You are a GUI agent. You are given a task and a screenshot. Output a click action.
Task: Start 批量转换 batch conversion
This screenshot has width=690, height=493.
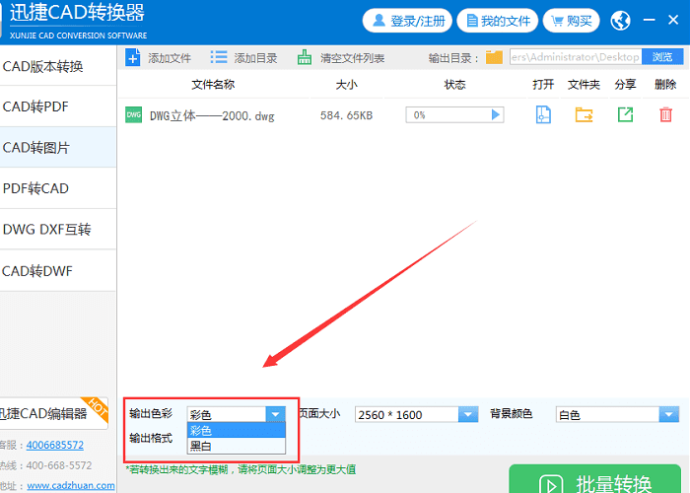pyautogui.click(x=595, y=480)
